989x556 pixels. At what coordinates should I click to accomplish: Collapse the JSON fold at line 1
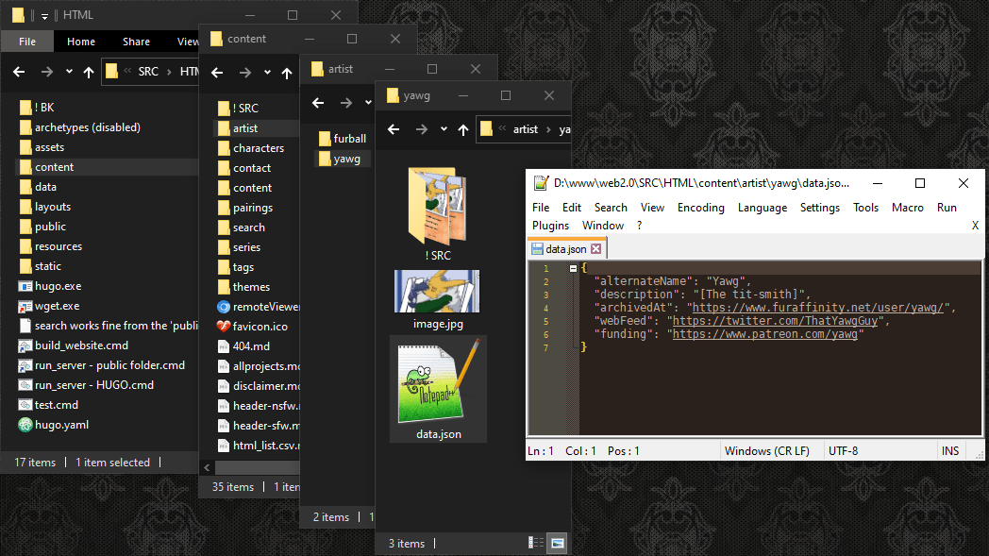pos(573,269)
